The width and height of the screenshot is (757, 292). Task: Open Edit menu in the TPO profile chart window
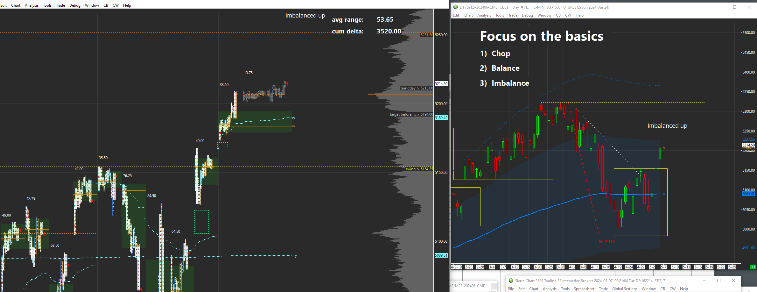point(4,5)
